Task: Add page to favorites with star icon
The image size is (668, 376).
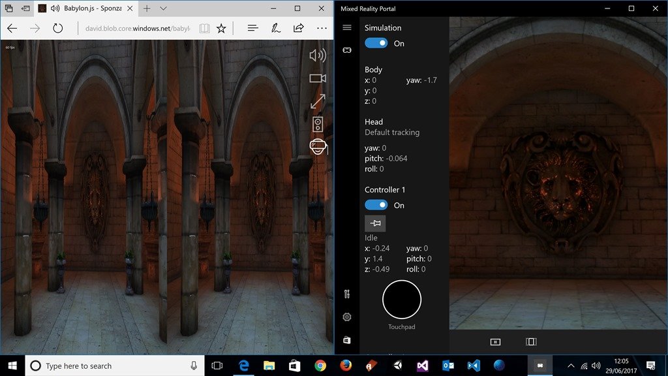Action: pos(221,29)
